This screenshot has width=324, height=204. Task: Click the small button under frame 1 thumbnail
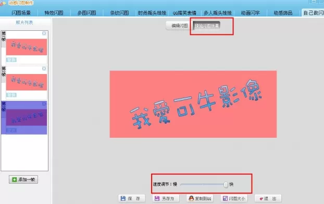click(x=11, y=60)
